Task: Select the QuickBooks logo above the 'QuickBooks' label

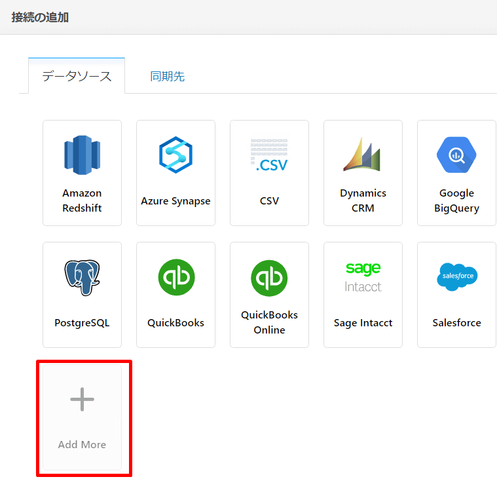Action: (x=176, y=277)
